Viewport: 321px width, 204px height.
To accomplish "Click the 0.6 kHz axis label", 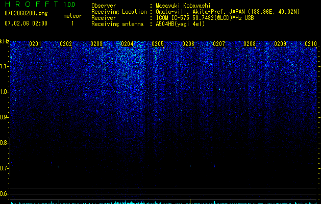I will point(4,194).
